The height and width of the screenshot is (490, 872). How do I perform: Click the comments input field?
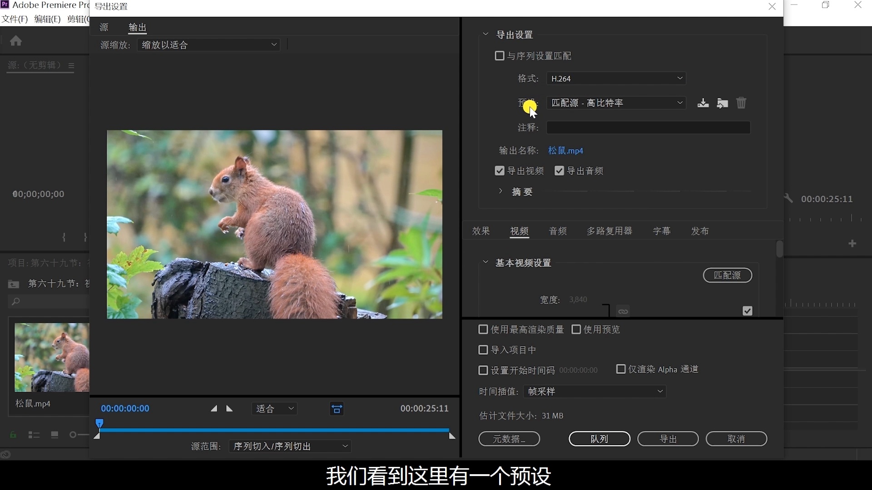(x=648, y=127)
